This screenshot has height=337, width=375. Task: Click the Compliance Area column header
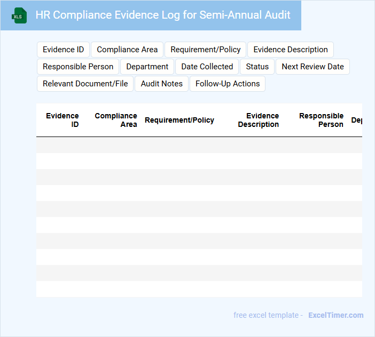pos(116,120)
